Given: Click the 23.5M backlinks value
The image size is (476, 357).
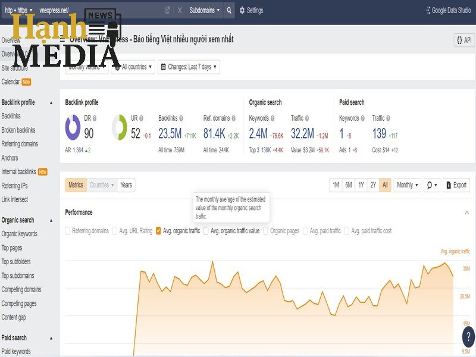Looking at the screenshot, I should tap(170, 133).
